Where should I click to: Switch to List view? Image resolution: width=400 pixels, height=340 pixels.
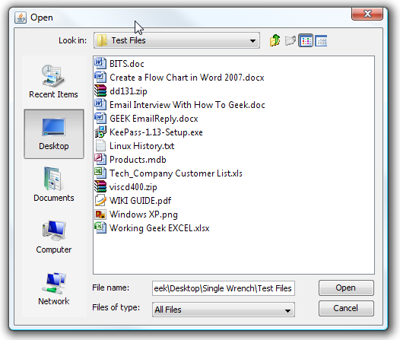click(x=306, y=40)
